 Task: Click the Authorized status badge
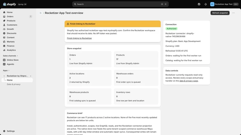[171, 28]
